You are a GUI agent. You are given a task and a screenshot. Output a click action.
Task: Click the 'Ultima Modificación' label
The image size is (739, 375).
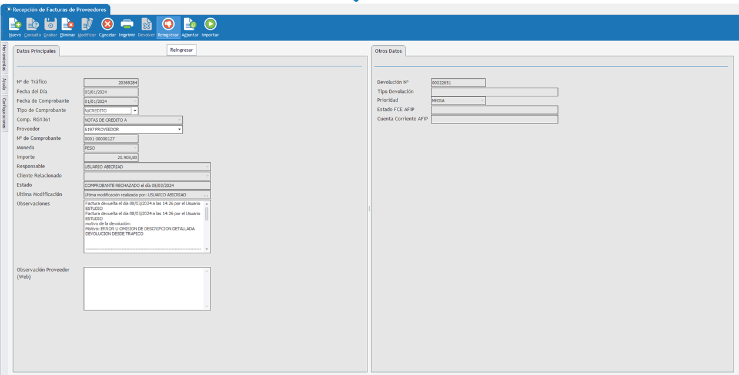39,194
